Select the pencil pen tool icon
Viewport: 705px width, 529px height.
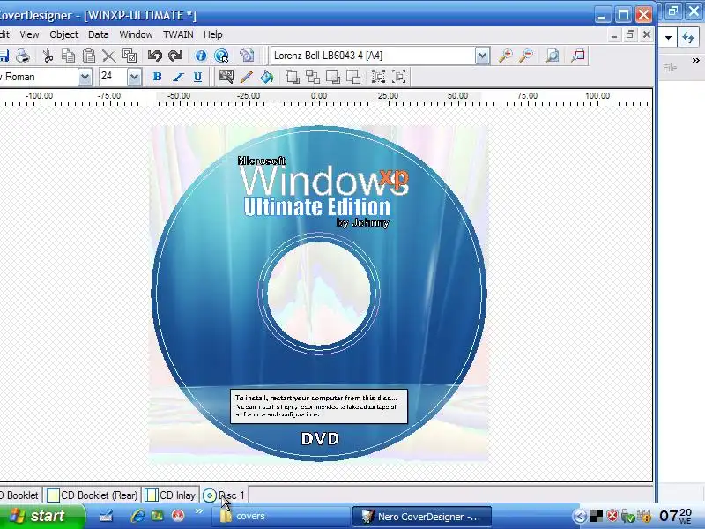247,77
